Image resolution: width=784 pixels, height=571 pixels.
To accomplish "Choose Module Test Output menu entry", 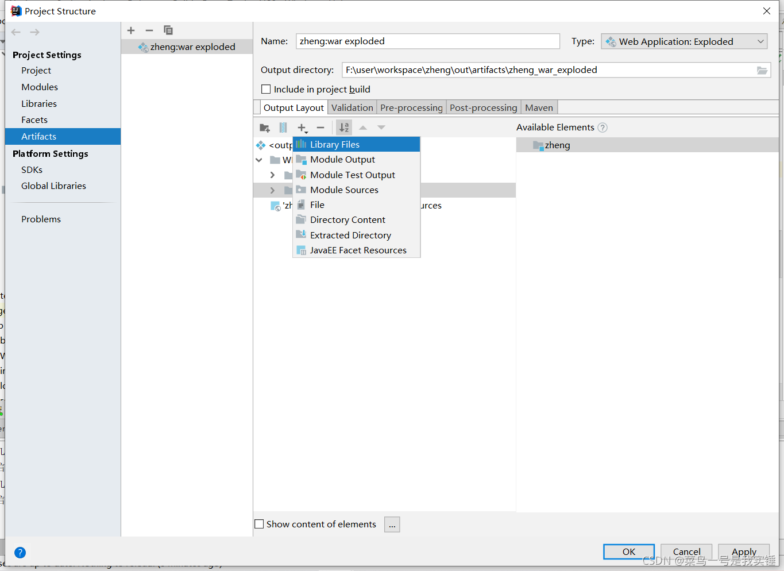I will tap(357, 175).
